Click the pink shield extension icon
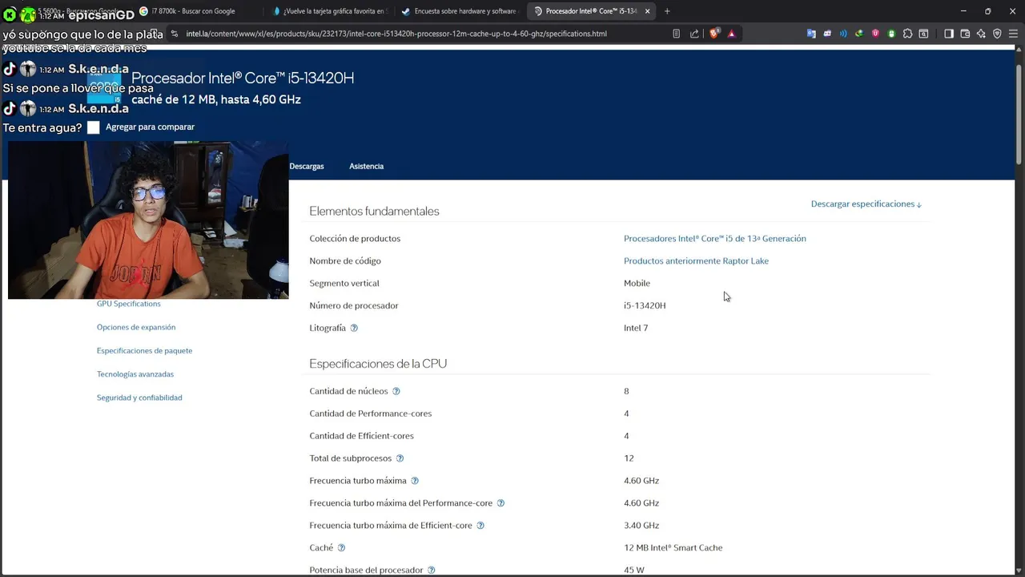 875,34
